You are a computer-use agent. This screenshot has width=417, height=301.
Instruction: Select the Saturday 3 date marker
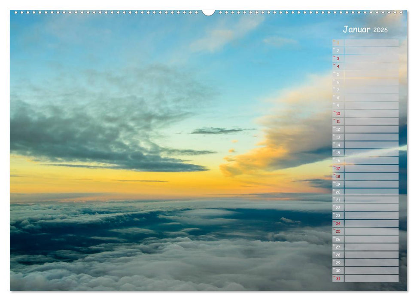339,58
